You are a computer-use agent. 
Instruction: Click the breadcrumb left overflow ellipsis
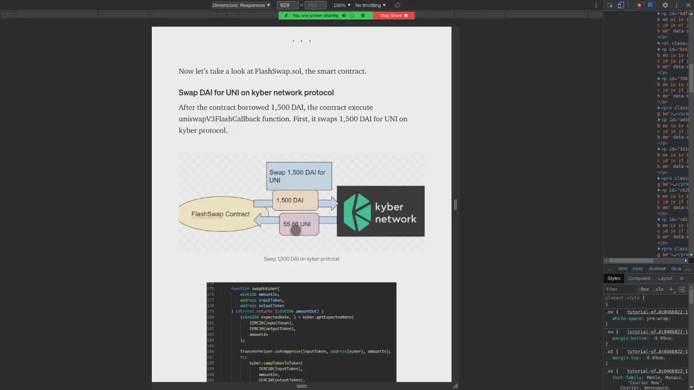point(609,268)
